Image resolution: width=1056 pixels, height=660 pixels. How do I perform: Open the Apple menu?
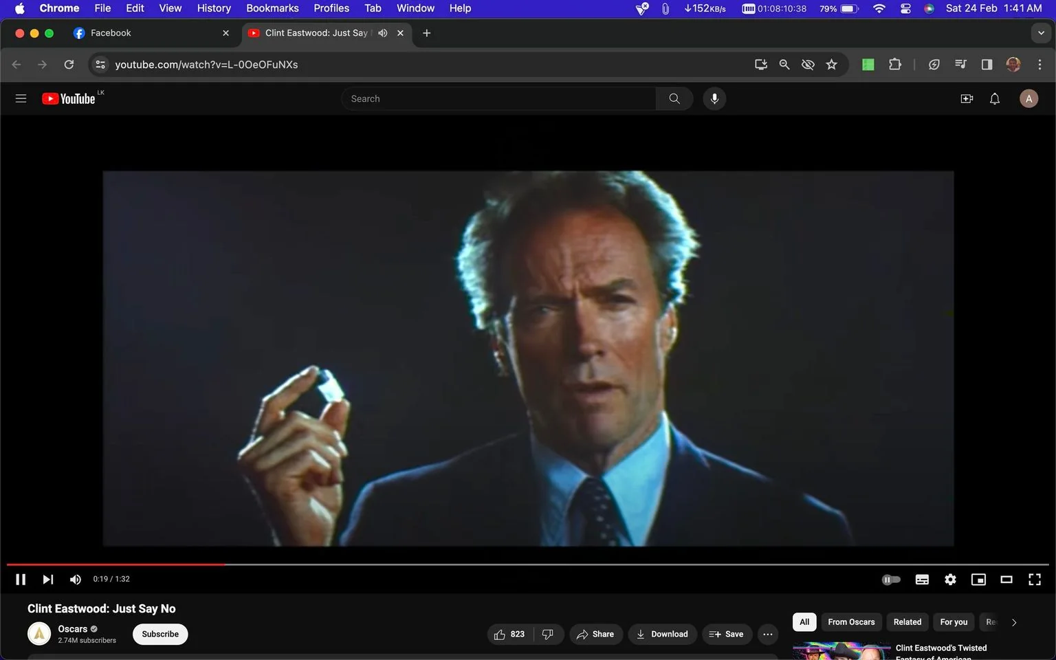click(19, 8)
